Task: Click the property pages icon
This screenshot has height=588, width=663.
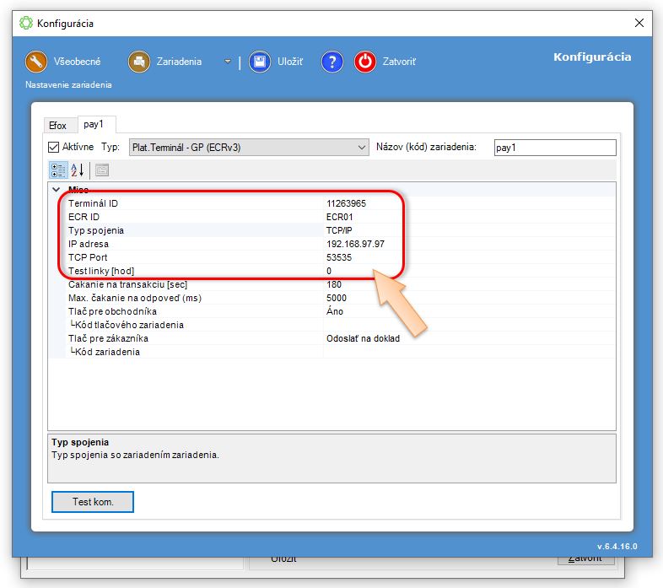Action: (x=102, y=170)
